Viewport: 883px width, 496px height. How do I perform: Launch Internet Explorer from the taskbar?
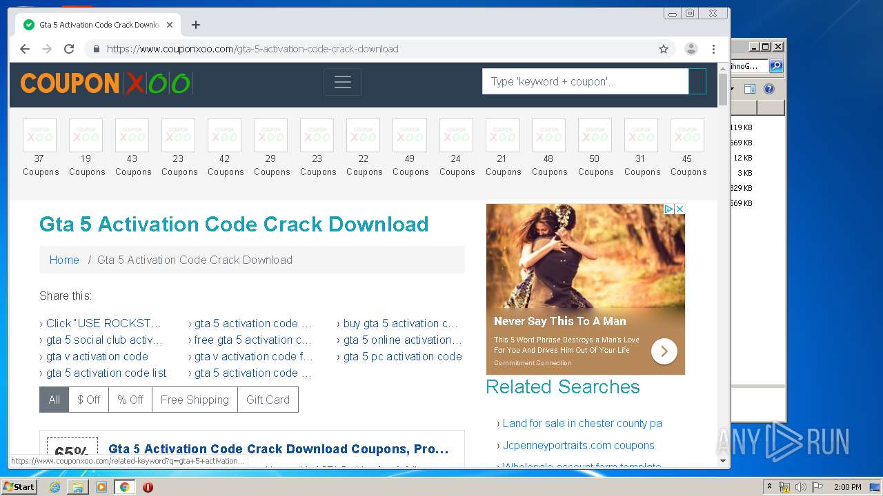[54, 487]
